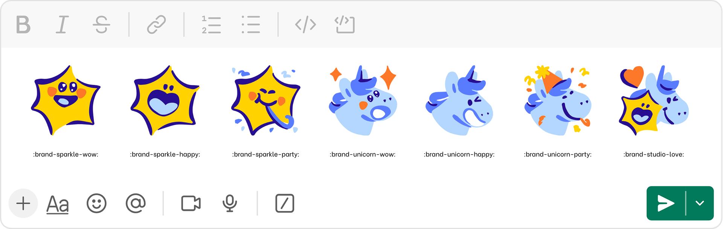Viewport: 723px width, 229px height.
Task: Insert a code block
Action: [x=345, y=25]
